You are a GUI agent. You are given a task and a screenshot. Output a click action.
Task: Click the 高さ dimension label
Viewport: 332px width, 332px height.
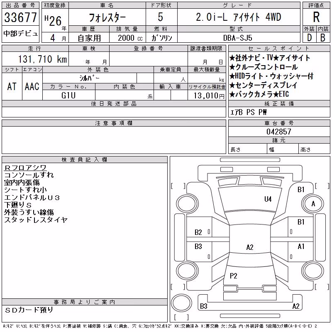pos(305,150)
